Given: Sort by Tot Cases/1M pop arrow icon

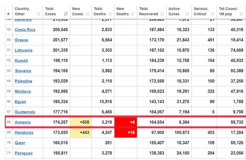Looking at the screenshot, I should coord(242,14).
